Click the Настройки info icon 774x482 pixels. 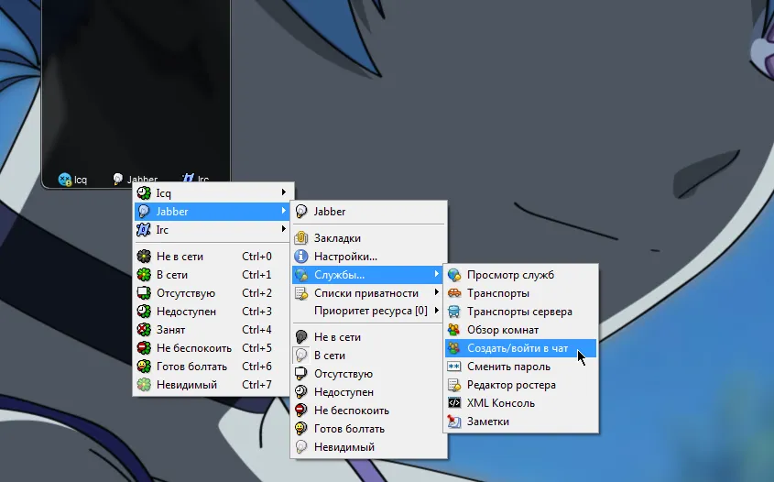coord(301,257)
